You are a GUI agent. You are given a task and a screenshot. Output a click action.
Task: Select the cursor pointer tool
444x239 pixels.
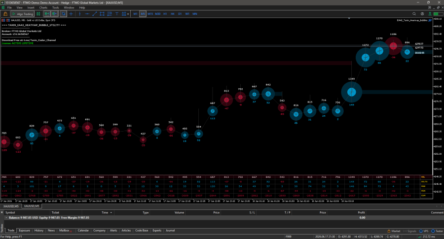tap(64, 14)
